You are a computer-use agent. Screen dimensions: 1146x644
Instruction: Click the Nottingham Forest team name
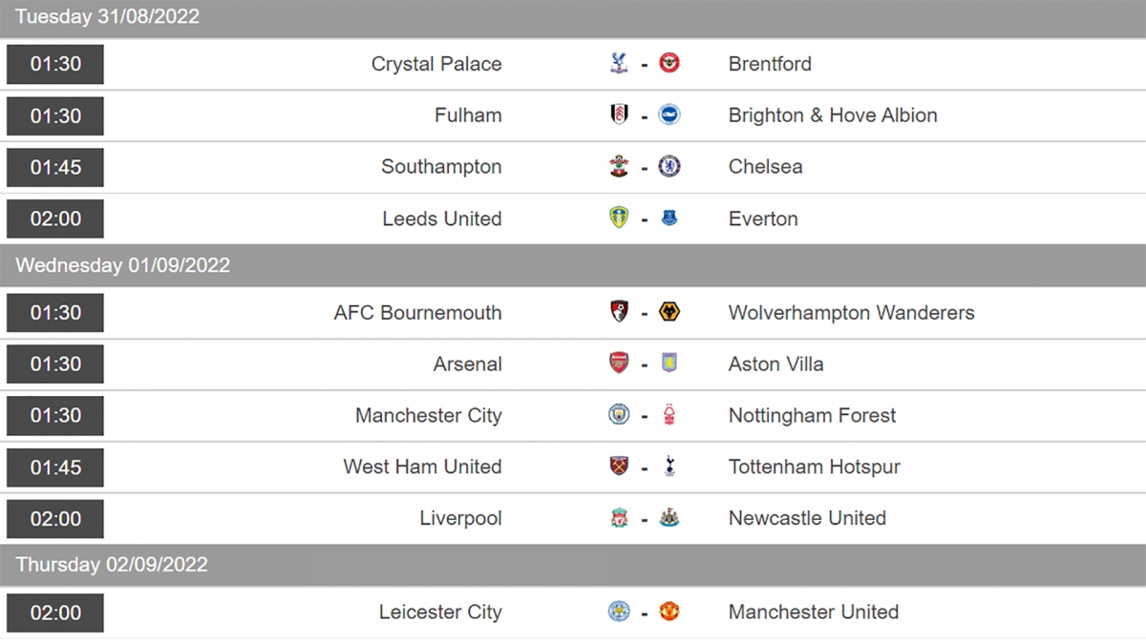813,415
